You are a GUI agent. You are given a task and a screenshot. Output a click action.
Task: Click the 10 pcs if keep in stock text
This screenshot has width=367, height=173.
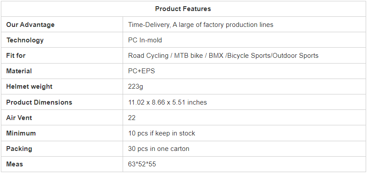162,133
